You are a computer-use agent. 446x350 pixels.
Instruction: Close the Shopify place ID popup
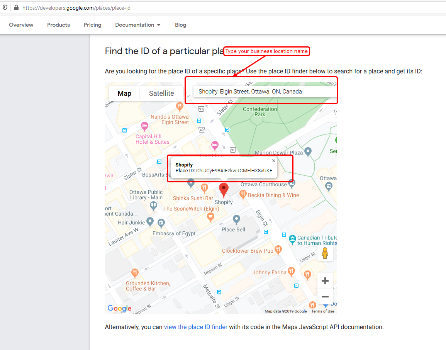click(x=274, y=161)
